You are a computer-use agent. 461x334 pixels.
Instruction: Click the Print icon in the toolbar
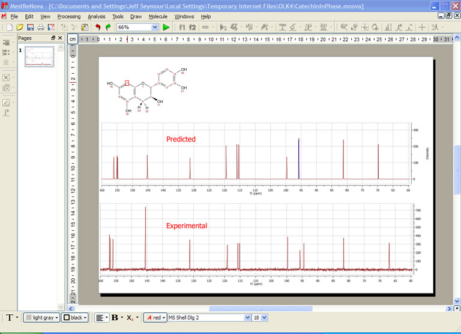pyautogui.click(x=40, y=28)
